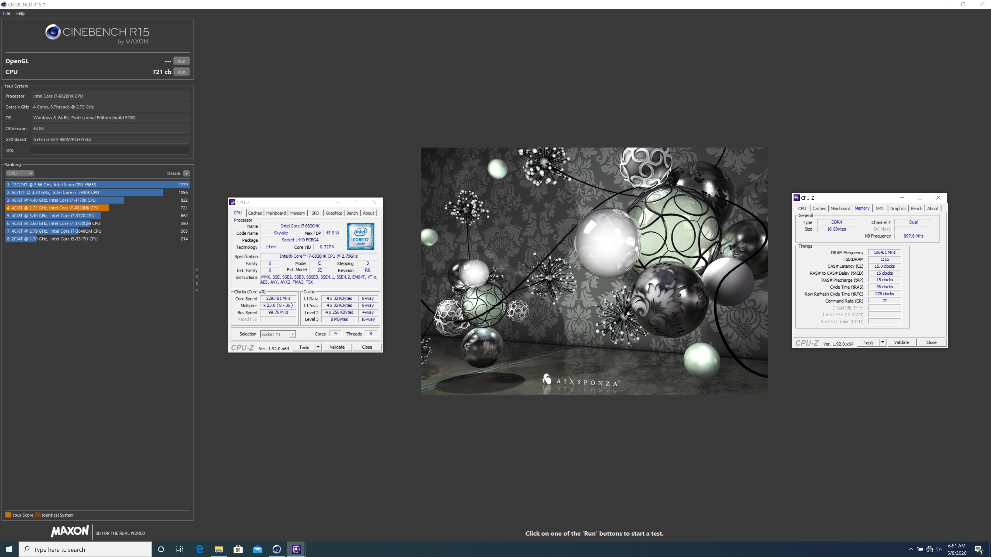
Task: Launch Microsoft Edge from the taskbar
Action: (200, 549)
